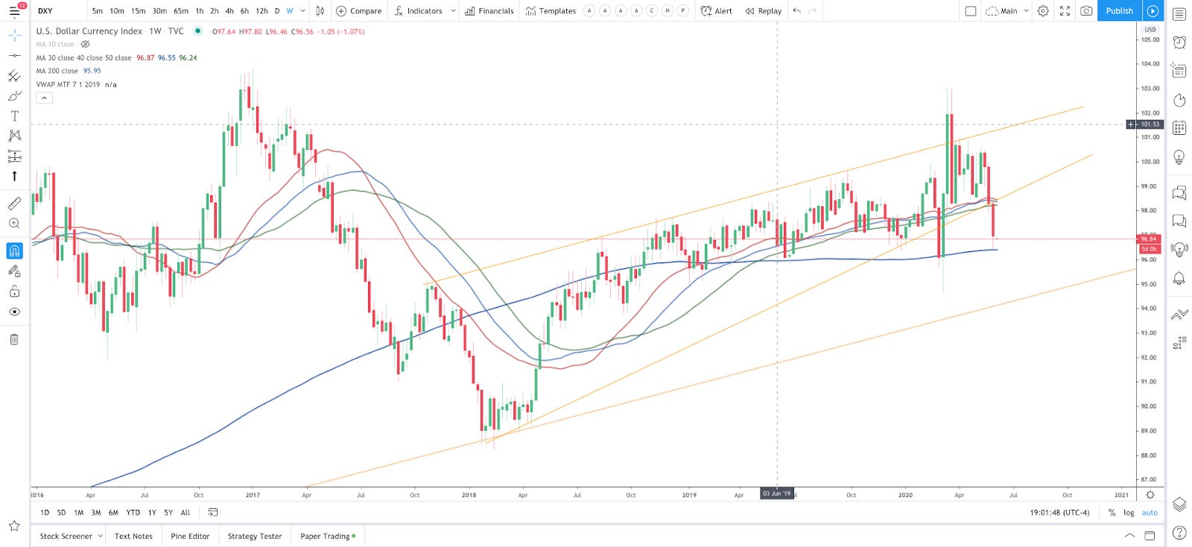Activate the zoom in tool
This screenshot has width=1192, height=547.
[x=14, y=224]
